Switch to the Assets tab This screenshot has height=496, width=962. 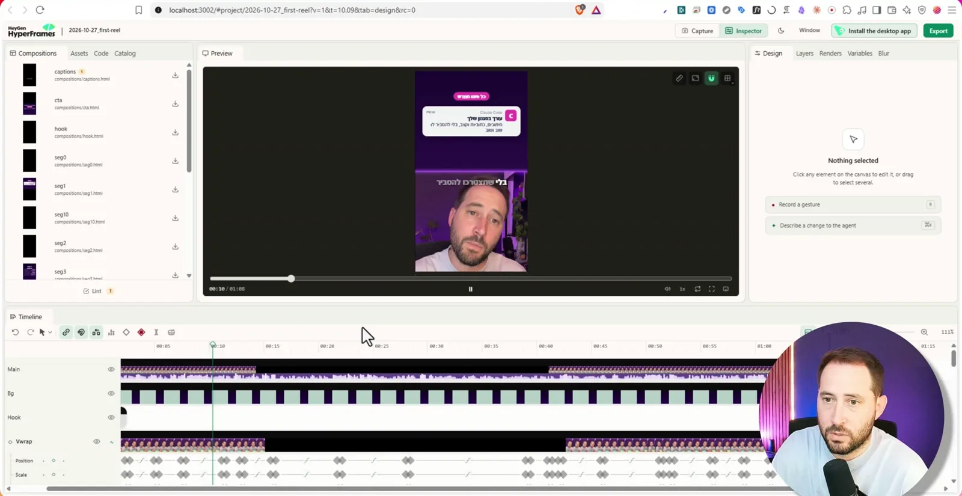click(x=79, y=54)
